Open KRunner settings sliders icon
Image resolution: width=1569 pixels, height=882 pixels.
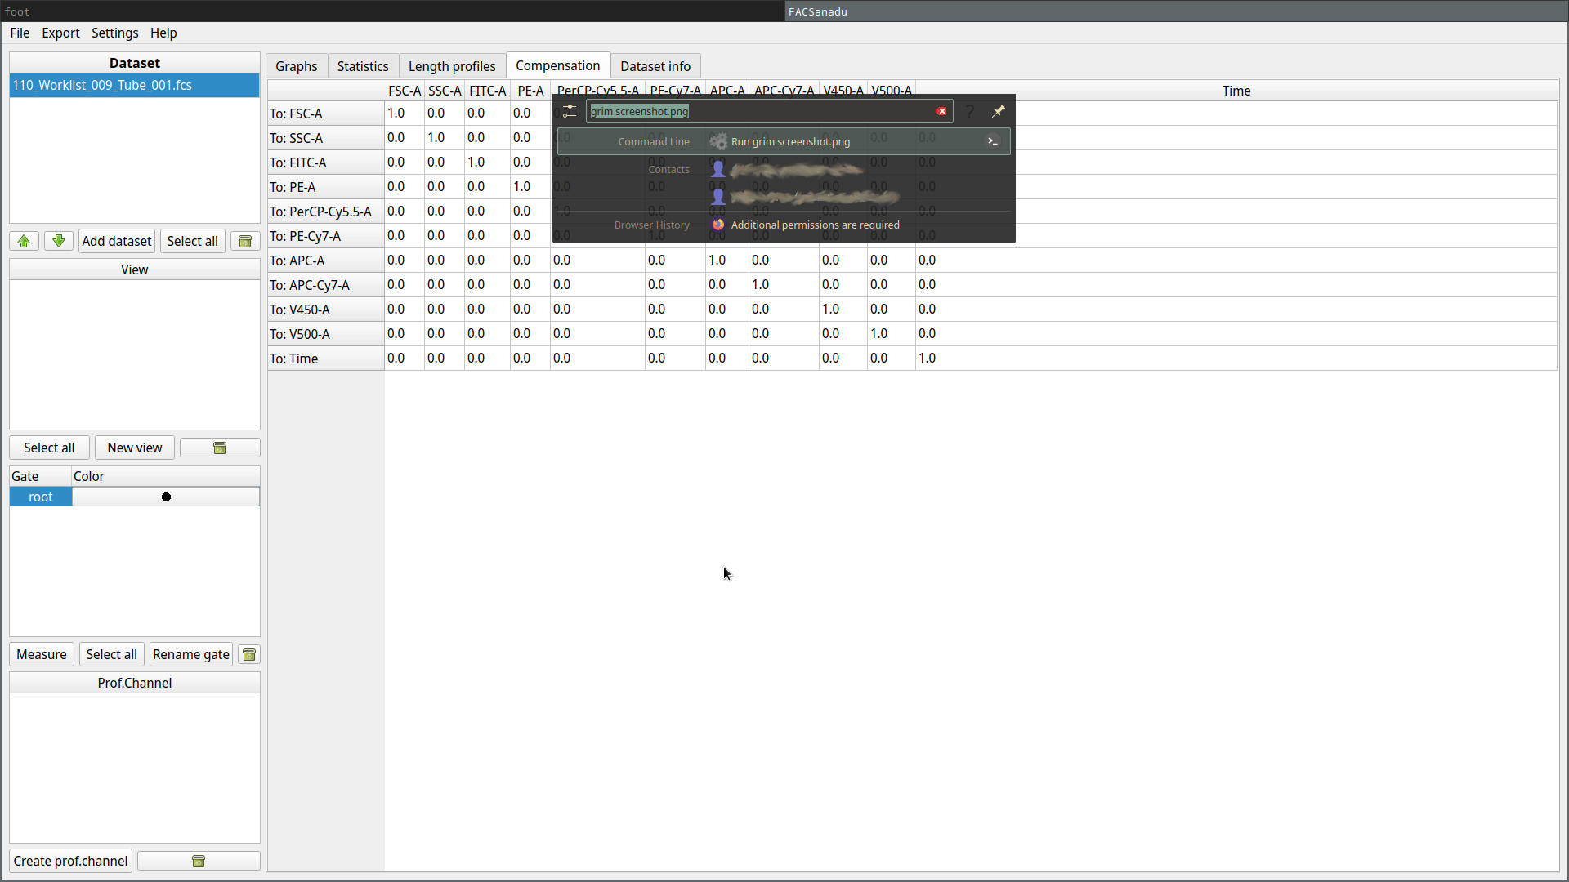click(570, 111)
